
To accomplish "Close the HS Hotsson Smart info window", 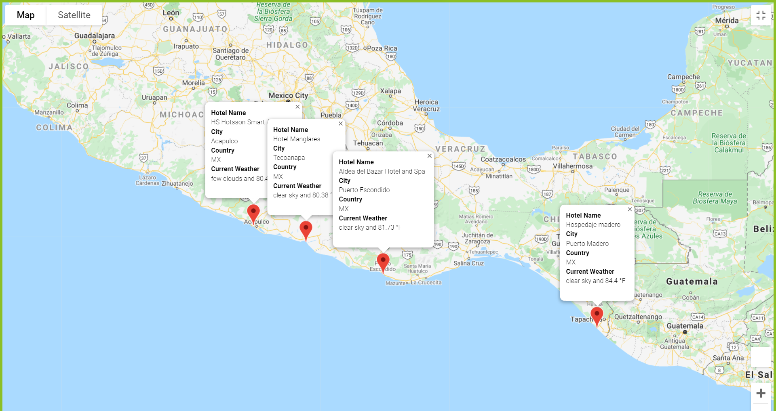I will click(x=297, y=107).
